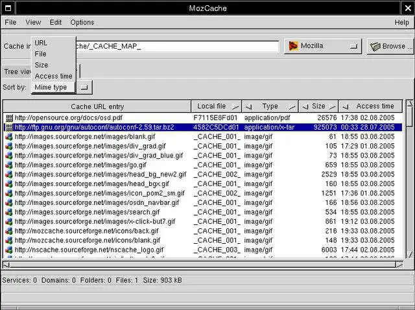
Task: Select the autoconf-2.59.tar.bz2 URL entry
Action: point(95,127)
